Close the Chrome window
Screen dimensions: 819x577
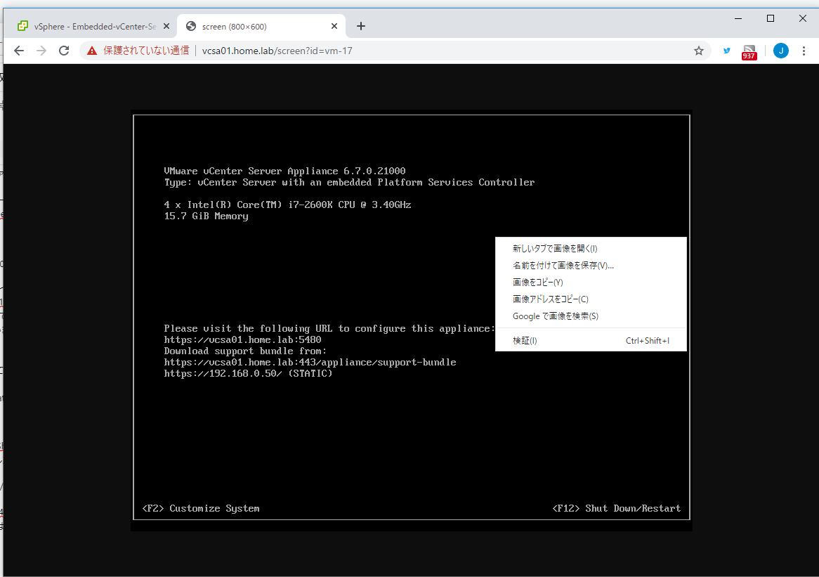(x=803, y=18)
